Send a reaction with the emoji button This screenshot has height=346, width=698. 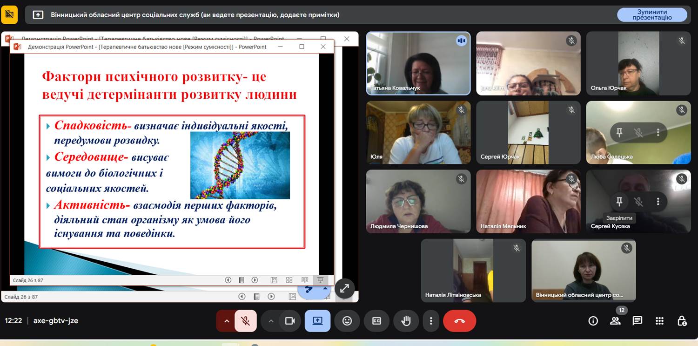coord(347,321)
